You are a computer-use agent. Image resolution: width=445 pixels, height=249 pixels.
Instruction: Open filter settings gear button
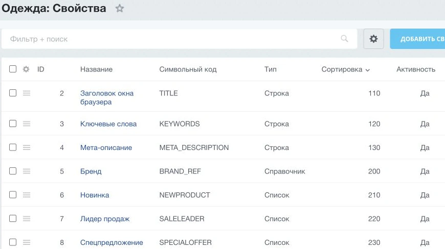coord(373,39)
